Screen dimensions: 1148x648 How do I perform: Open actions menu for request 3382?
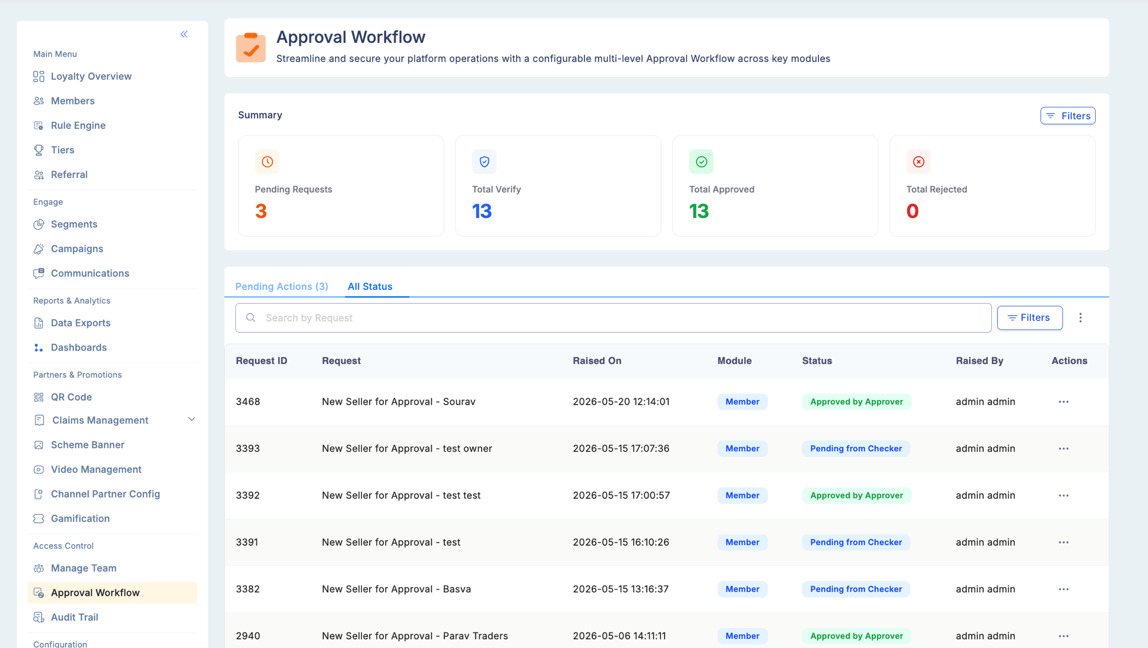point(1064,589)
